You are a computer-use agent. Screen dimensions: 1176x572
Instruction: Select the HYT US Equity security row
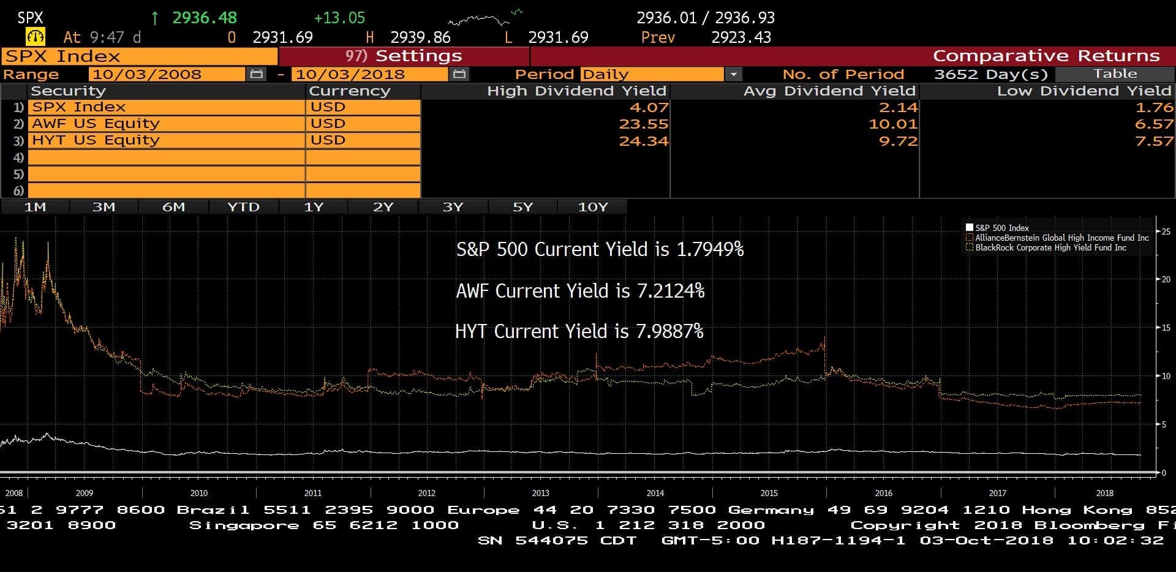tap(167, 140)
